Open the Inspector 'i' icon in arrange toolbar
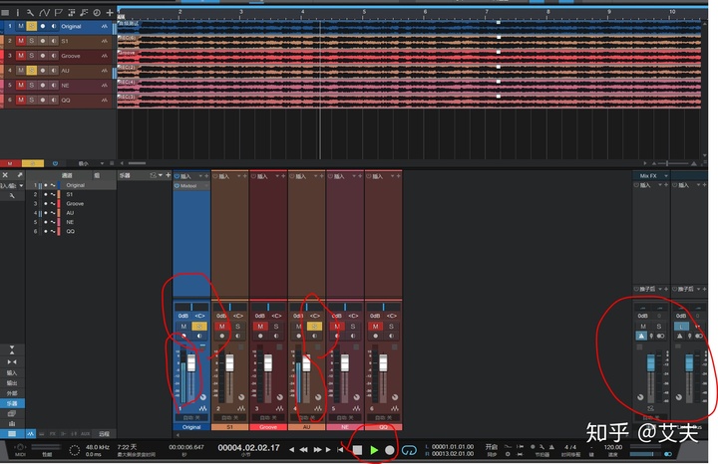Viewport: 718px width, 464px height. click(18, 12)
